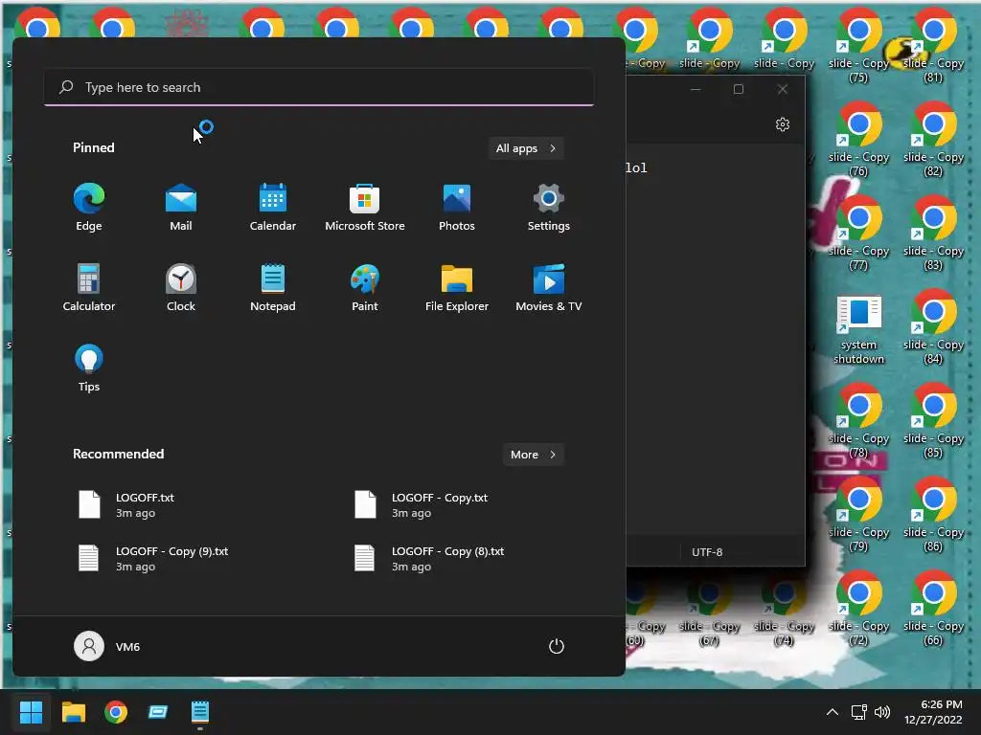Open Chrome from the taskbar
The width and height of the screenshot is (981, 735).
point(116,712)
